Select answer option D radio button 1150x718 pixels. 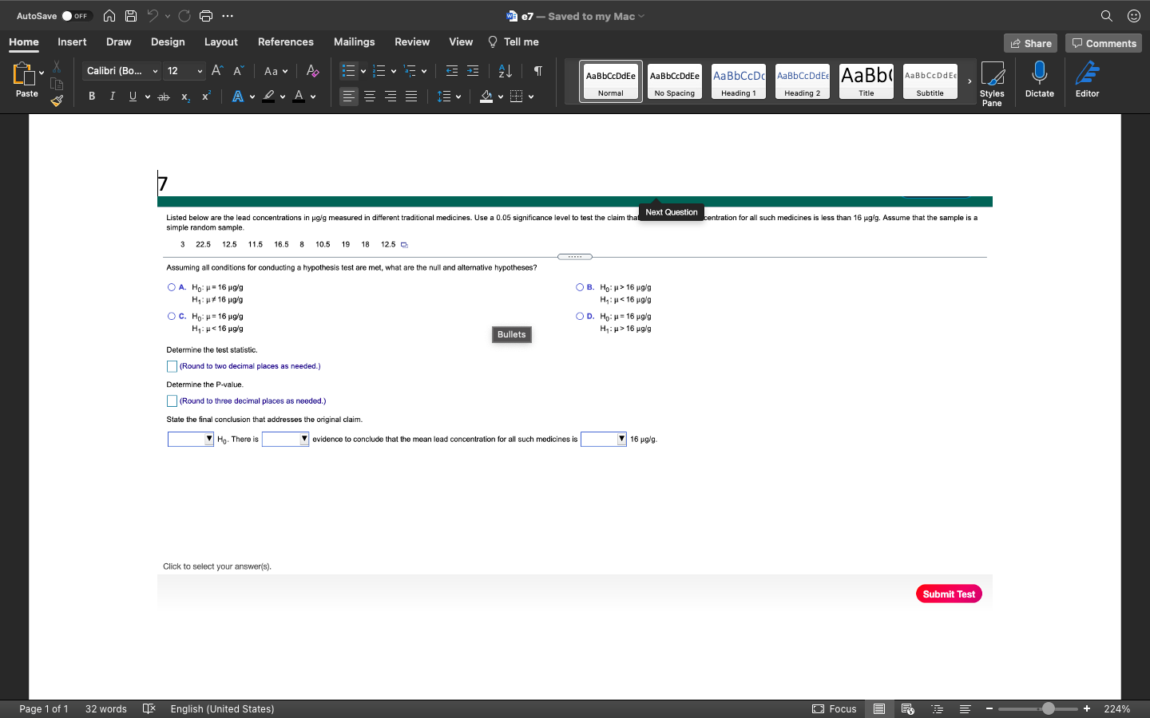coord(580,316)
